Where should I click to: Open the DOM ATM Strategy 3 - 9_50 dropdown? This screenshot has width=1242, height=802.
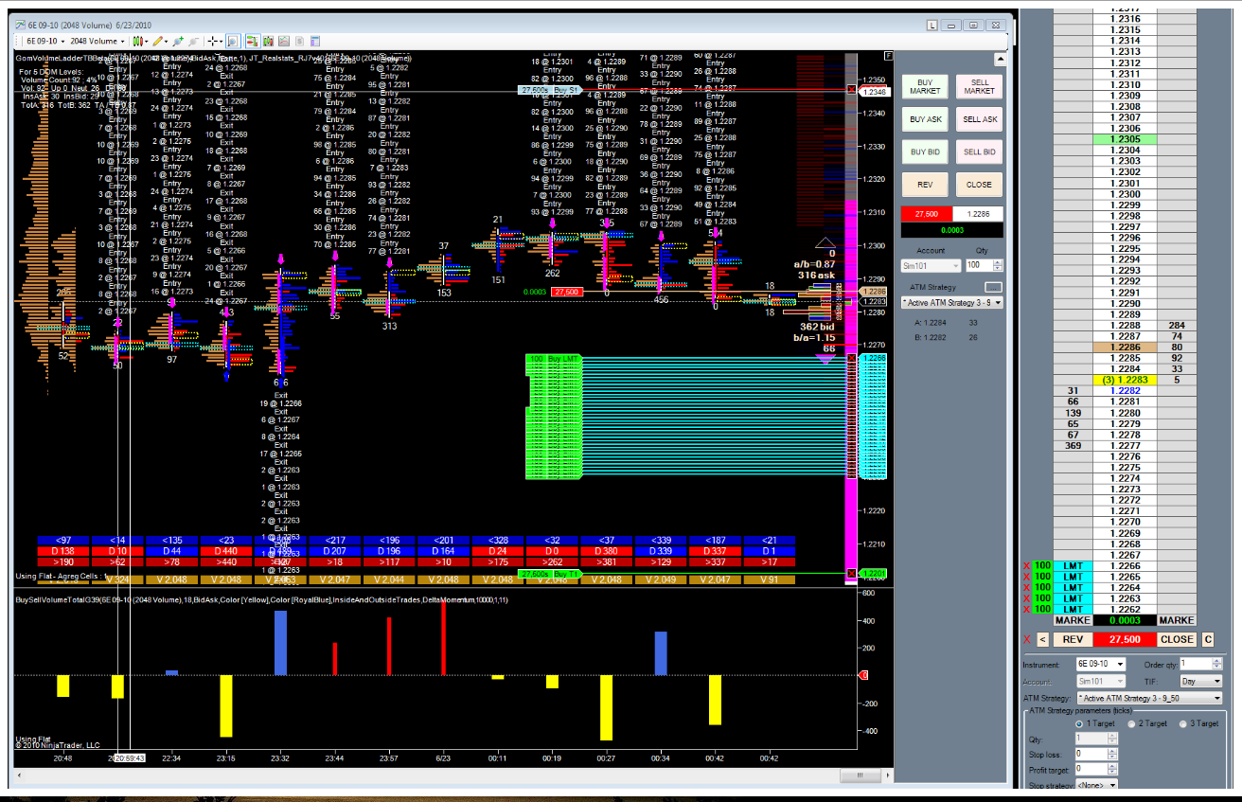(x=1149, y=698)
